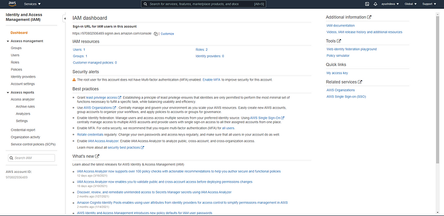Click the all users MFA link
This screenshot has width=444, height=216.
228,128
